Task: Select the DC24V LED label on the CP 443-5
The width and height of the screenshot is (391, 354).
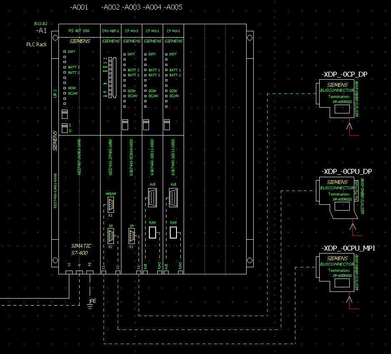Action: point(132,96)
